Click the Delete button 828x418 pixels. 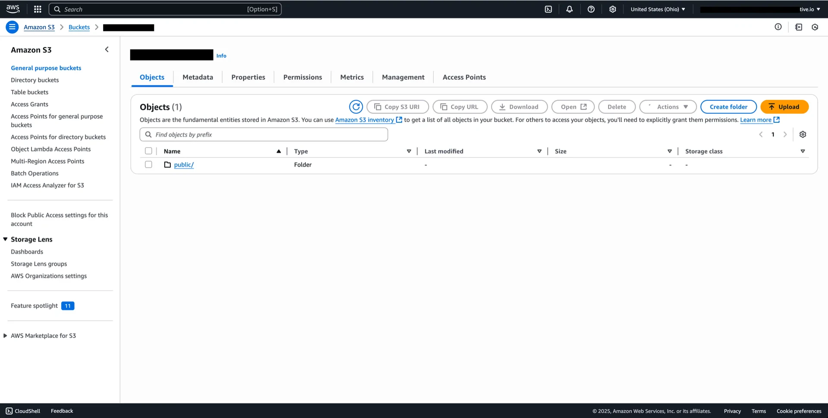tap(617, 106)
